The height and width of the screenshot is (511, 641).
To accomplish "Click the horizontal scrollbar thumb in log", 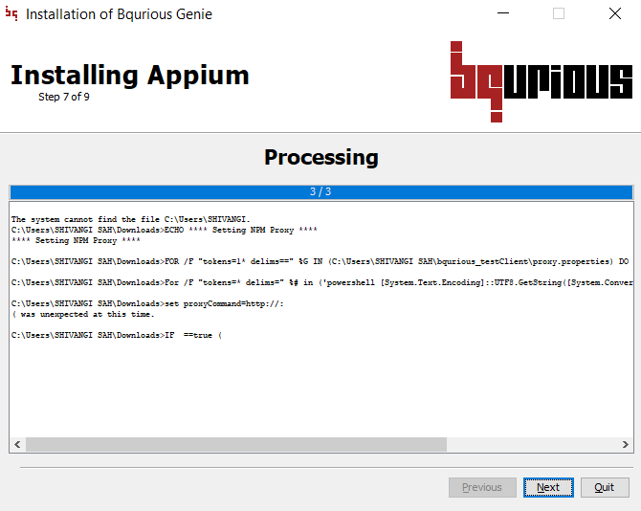I will pos(236,444).
